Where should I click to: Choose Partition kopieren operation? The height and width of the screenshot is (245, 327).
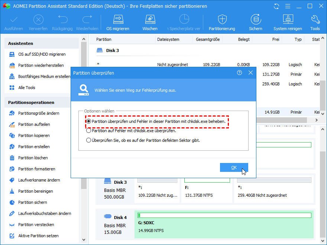(29, 135)
